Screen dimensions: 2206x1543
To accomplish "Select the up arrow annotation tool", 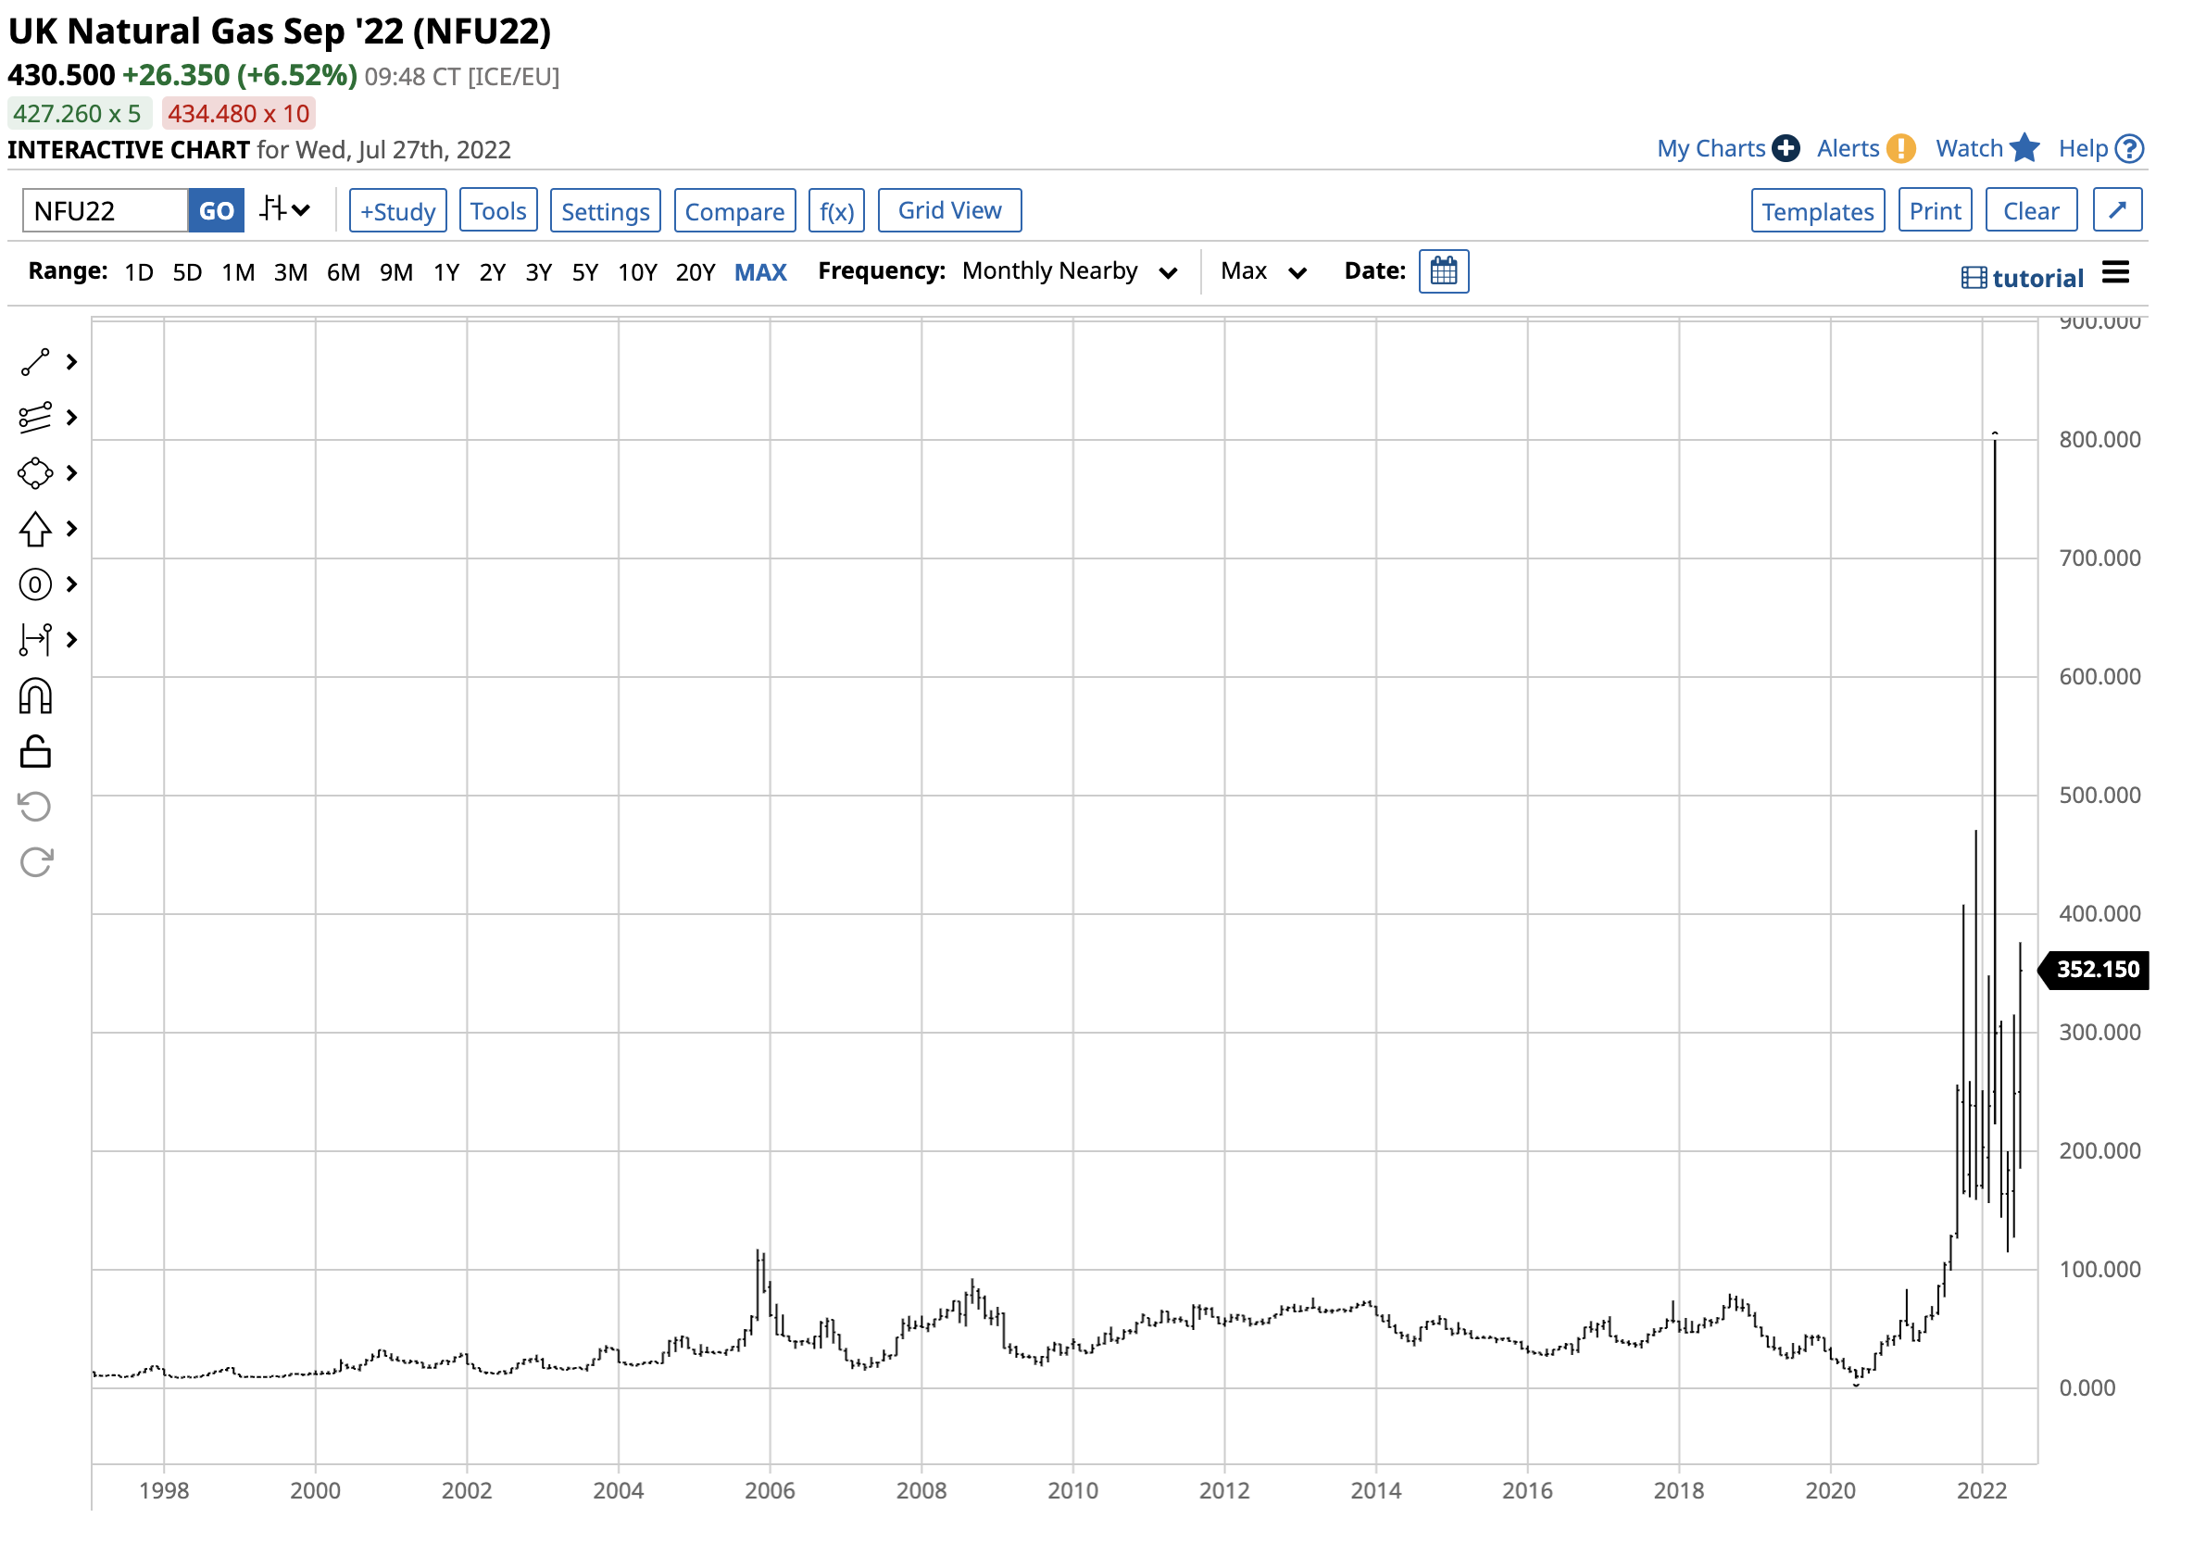I will [x=34, y=530].
